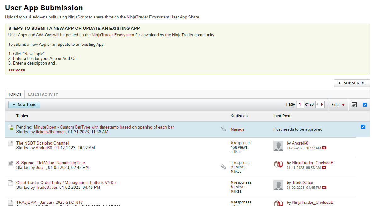This screenshot has width=386, height=206.
Task: Click the go-to-last-post arrow icon beside Andrei60's date
Action: 324,148
